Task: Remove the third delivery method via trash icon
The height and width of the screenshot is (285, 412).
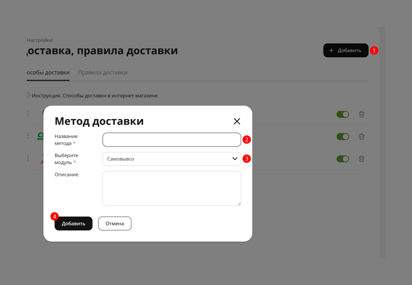Action: point(361,159)
